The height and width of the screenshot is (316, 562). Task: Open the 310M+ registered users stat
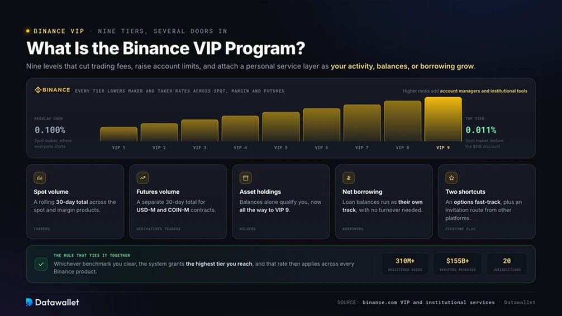[x=405, y=264]
